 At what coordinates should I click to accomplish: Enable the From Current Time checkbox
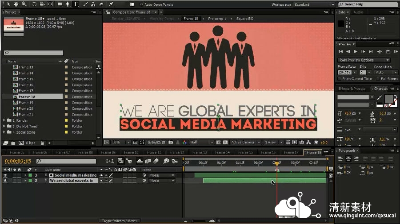pyautogui.click(x=340, y=79)
